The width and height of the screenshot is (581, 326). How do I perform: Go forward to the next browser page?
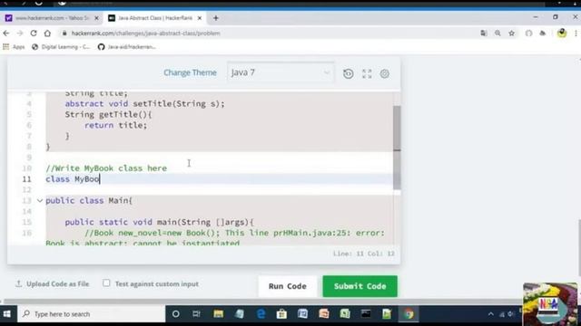20,34
